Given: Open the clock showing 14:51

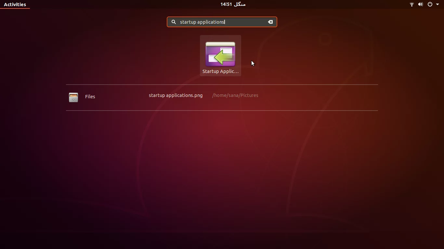Looking at the screenshot, I should pos(233,4).
